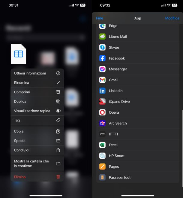
Task: Click the archive box icon beside Comprimi
Action: click(58, 92)
